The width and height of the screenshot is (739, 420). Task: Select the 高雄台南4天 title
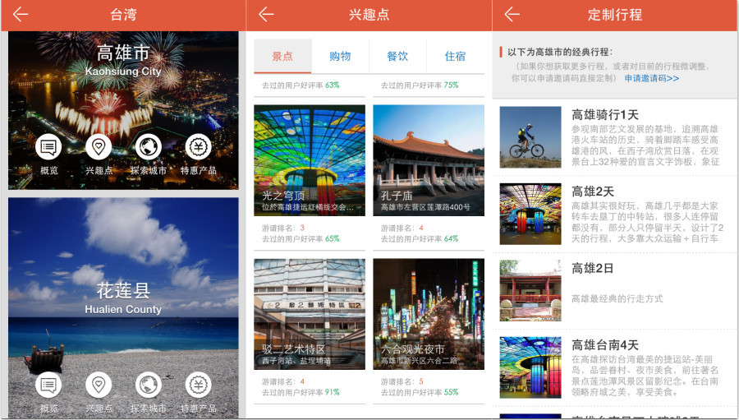[x=604, y=345]
